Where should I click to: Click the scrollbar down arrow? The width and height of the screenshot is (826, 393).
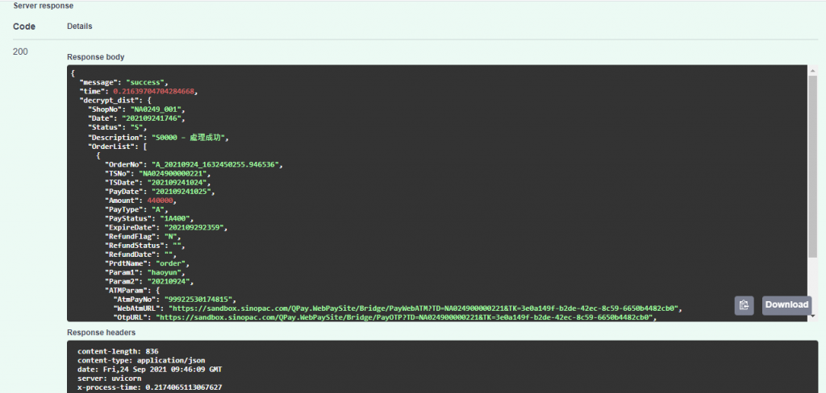click(812, 316)
